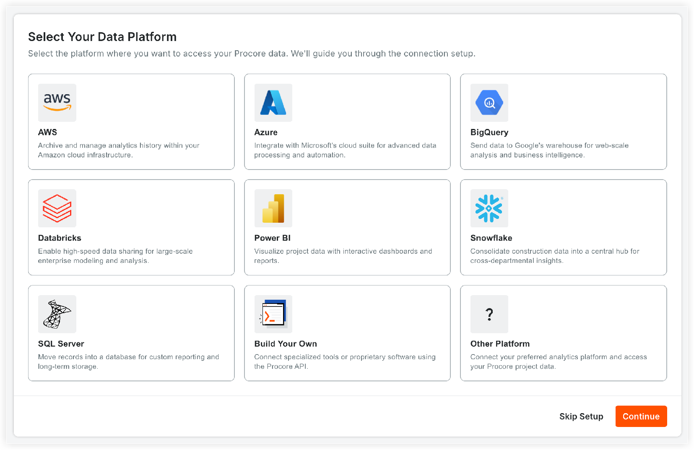This screenshot has height=450, width=694.
Task: Click the subtitle about connection setup guidance
Action: 252,54
